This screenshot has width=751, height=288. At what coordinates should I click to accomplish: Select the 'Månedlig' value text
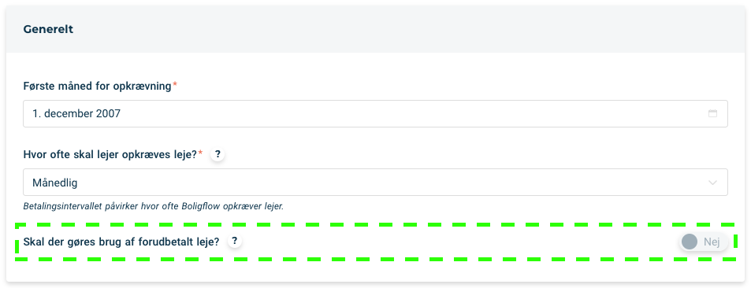click(55, 183)
